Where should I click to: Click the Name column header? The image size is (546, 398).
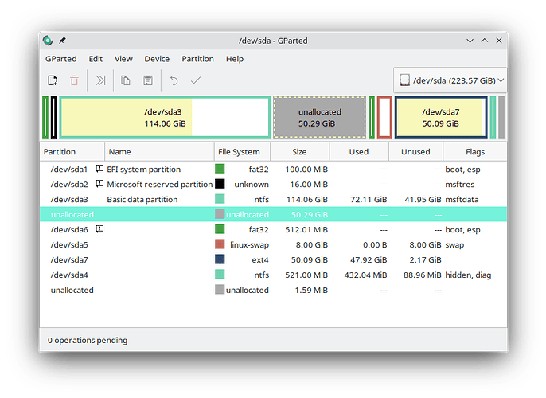[x=159, y=152]
